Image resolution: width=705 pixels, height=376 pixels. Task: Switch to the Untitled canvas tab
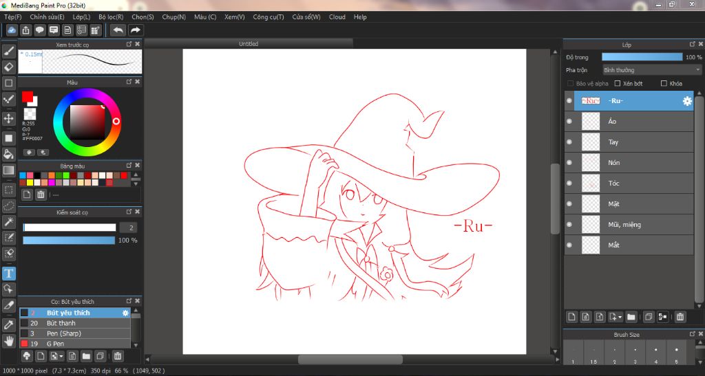tap(249, 43)
